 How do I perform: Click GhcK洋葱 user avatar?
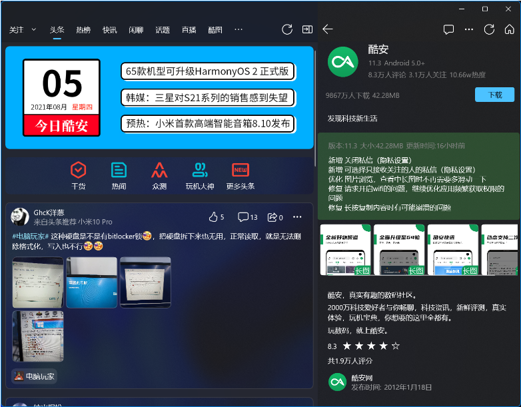pyautogui.click(x=20, y=216)
